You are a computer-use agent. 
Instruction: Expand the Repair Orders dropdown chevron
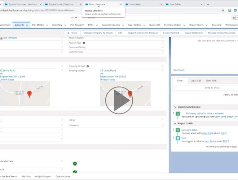(207, 25)
